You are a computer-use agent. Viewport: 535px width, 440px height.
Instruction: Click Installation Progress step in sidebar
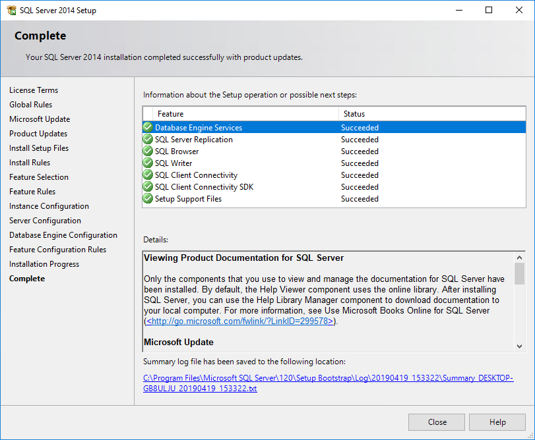pyautogui.click(x=44, y=264)
